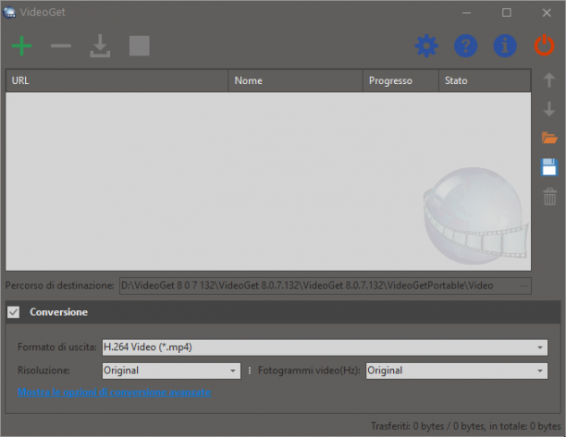Open the Risoluzione dropdown
This screenshot has height=437, width=566.
tap(171, 370)
